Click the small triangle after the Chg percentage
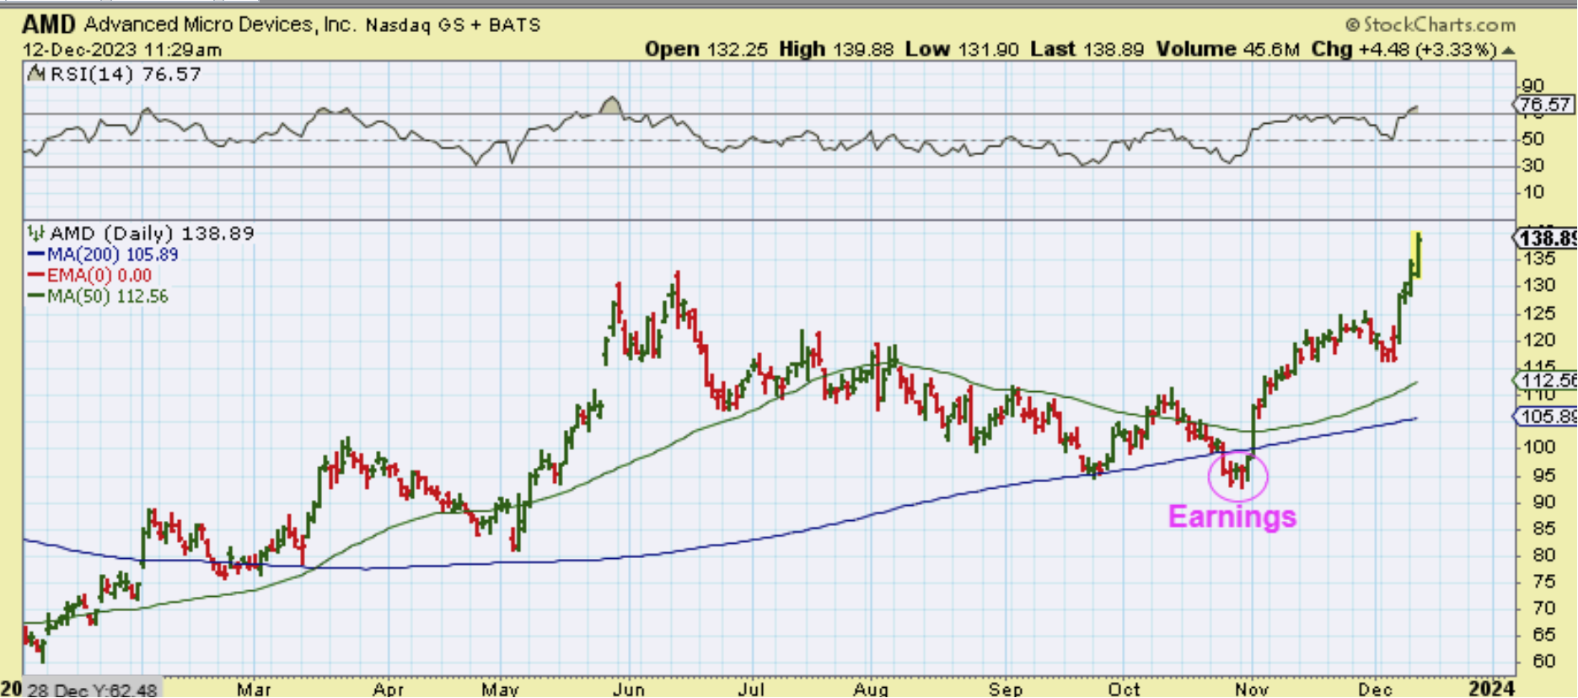Screen dimensions: 1578x698 (1509, 51)
